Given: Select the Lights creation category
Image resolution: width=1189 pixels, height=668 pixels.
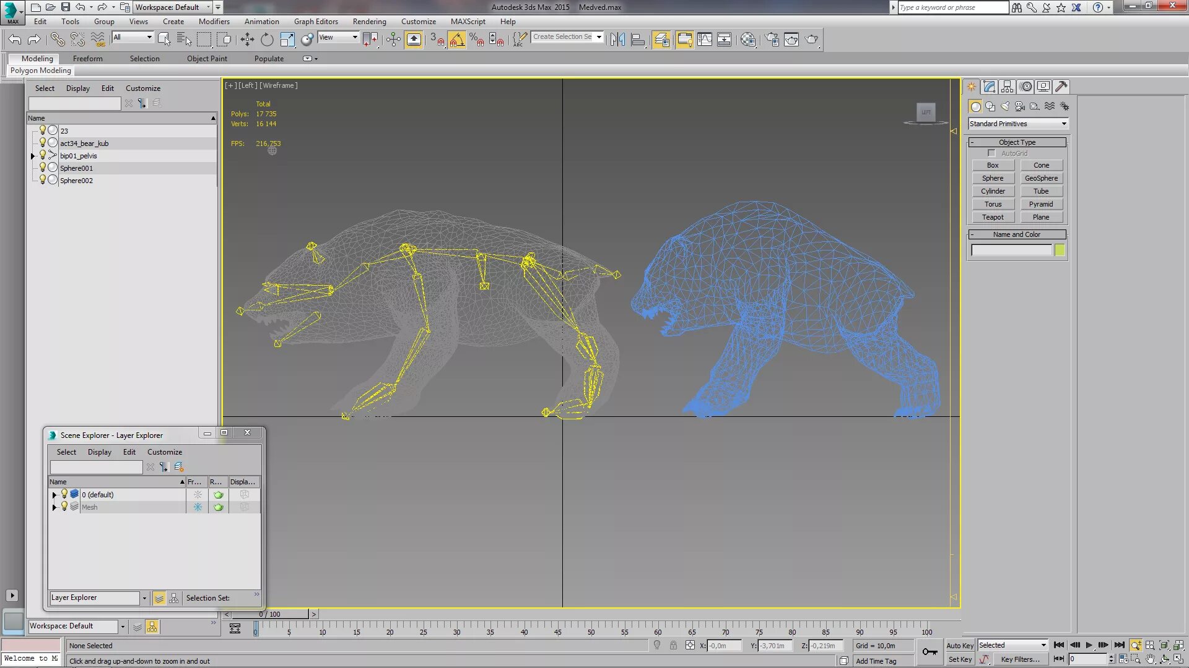Looking at the screenshot, I should (x=1004, y=106).
